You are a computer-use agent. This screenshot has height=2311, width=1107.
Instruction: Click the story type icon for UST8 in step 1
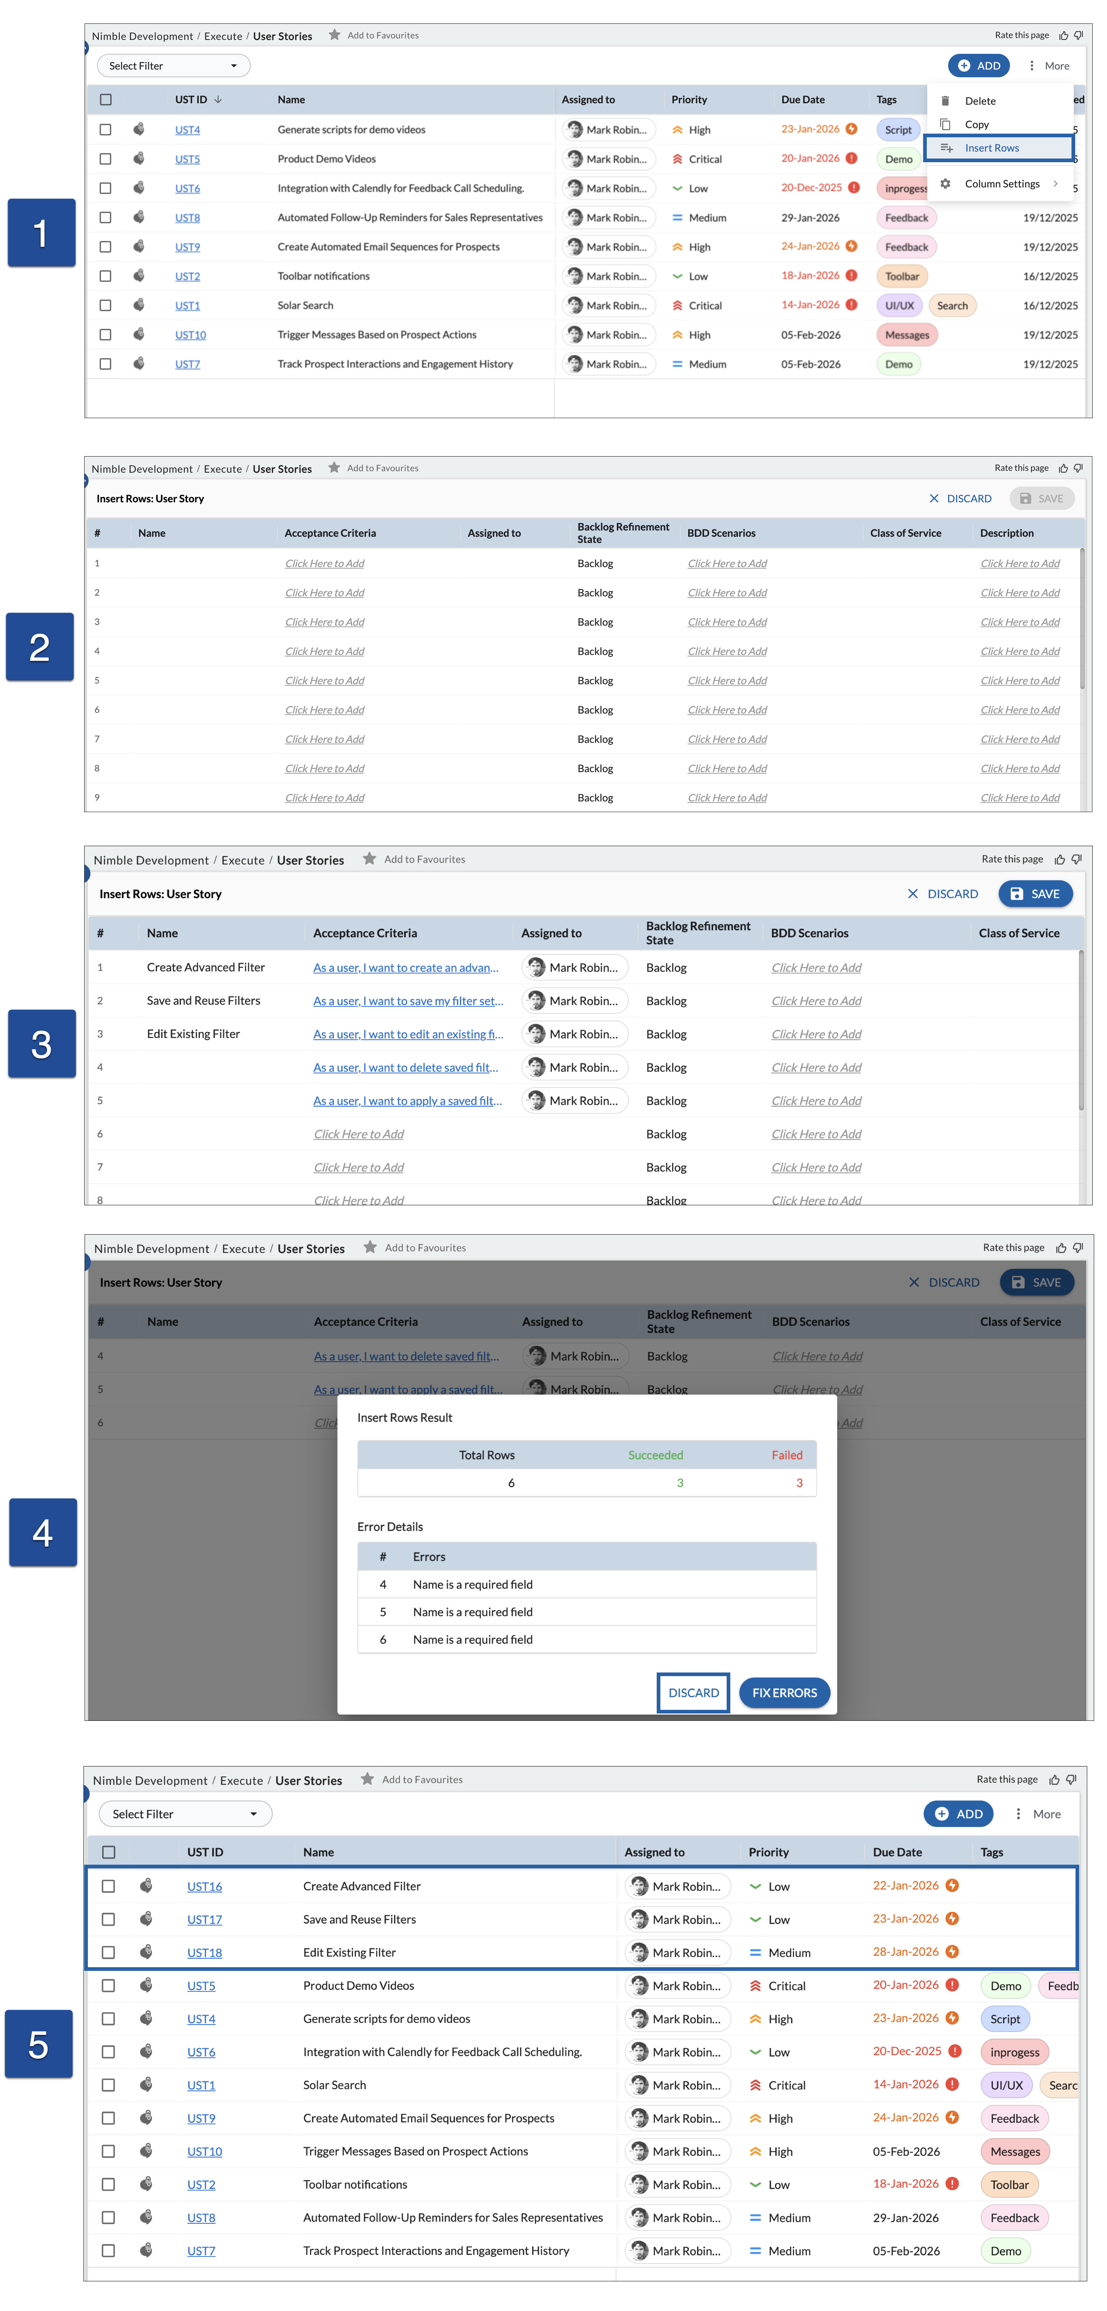pos(139,217)
